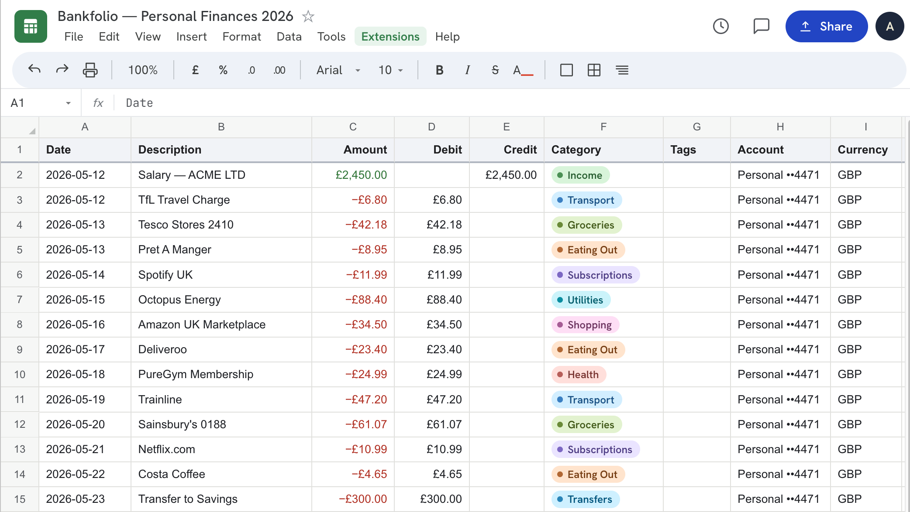
Task: Click the Health category chip
Action: [579, 375]
